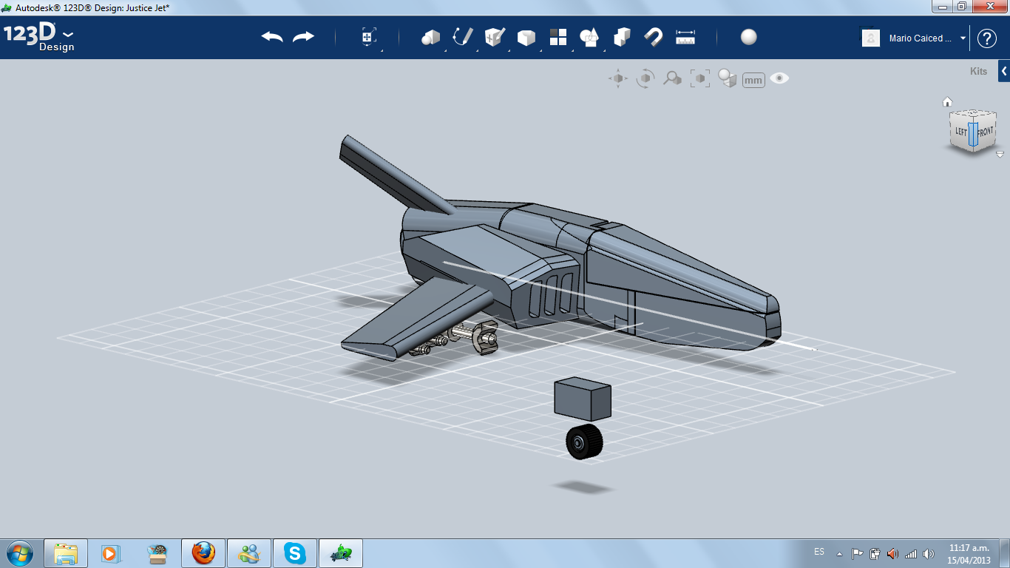Image resolution: width=1010 pixels, height=568 pixels.
Task: Open the 123D Design application menu
Action: (38, 37)
